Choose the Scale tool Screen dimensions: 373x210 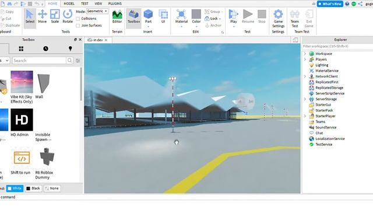(55, 17)
